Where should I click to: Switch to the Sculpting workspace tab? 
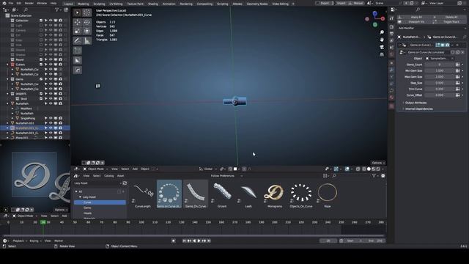click(x=99, y=4)
